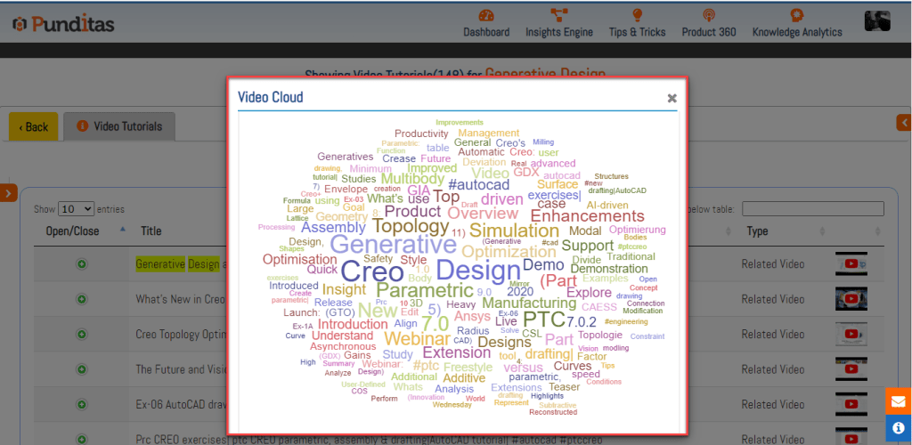Select the Video Tutorials tab

click(119, 126)
